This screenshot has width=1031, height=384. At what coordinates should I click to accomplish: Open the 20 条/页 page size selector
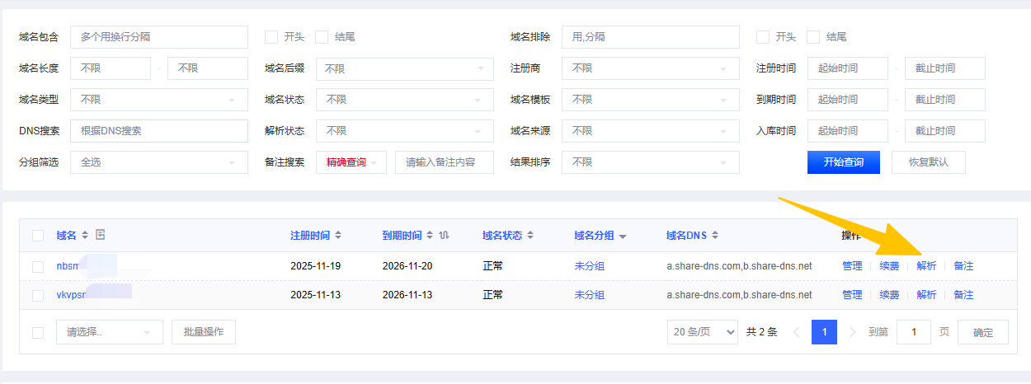[703, 332]
